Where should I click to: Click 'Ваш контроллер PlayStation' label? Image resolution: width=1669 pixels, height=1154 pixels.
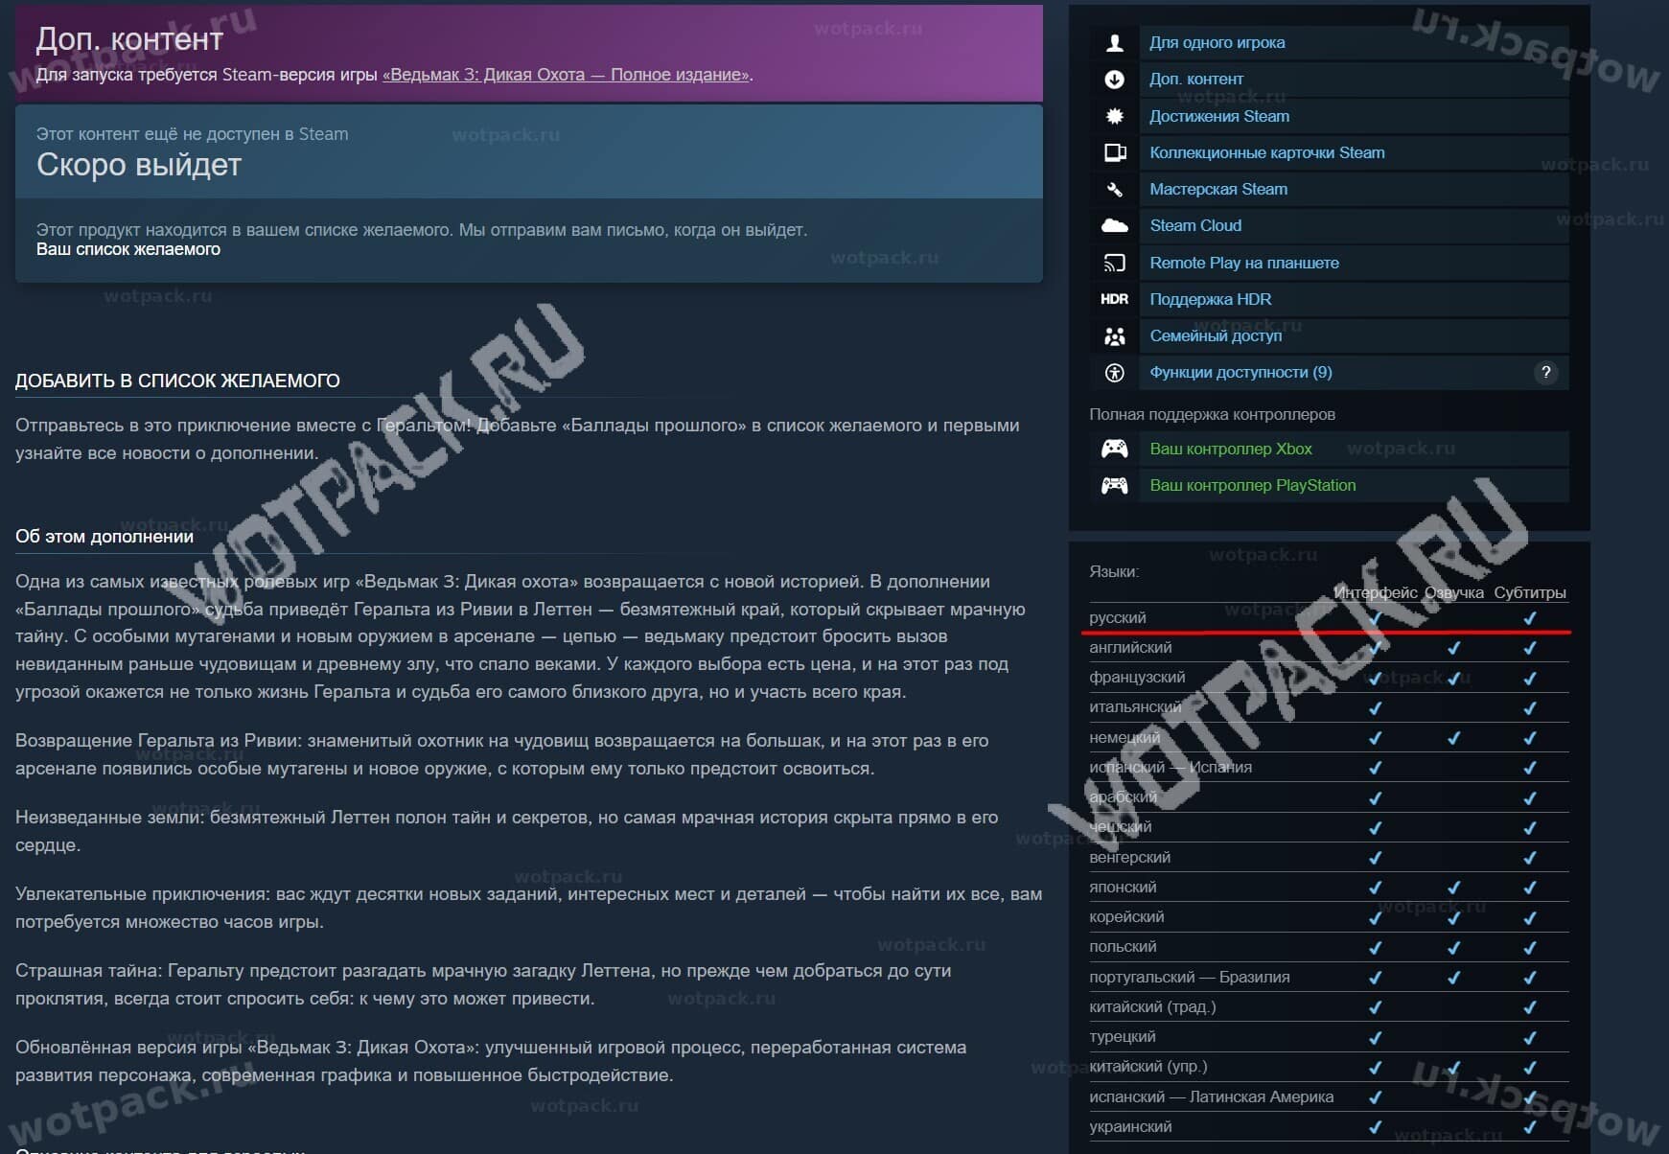click(x=1253, y=485)
